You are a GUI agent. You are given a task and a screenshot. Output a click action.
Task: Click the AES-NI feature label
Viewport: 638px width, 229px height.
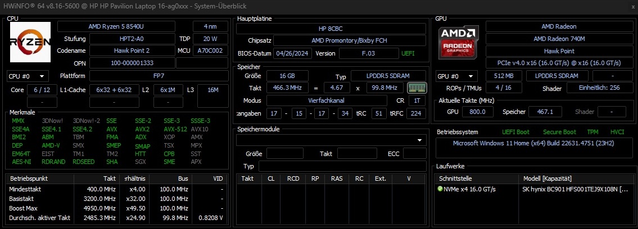click(x=21, y=162)
